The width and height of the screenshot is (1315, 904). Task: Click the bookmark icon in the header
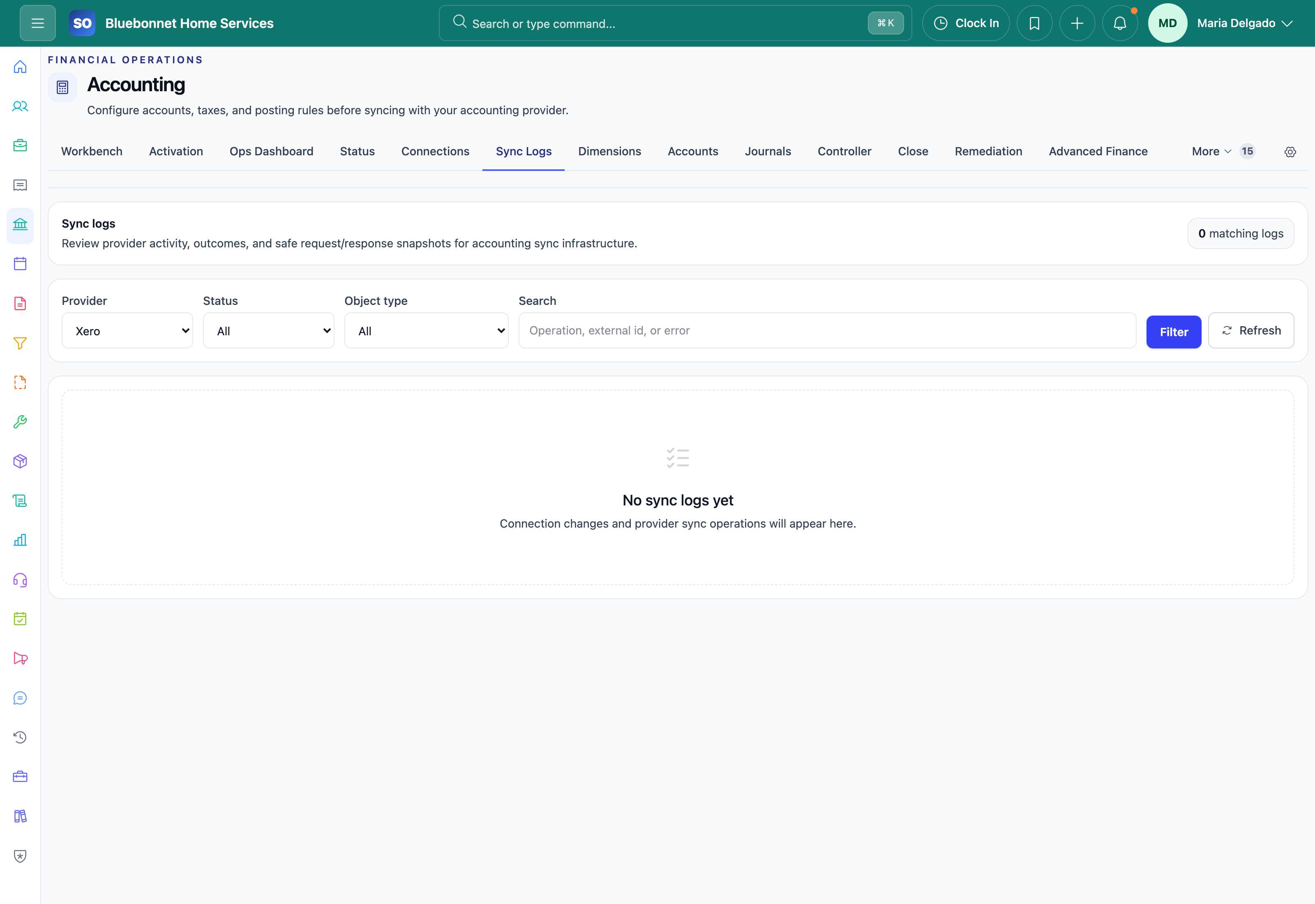(1034, 23)
